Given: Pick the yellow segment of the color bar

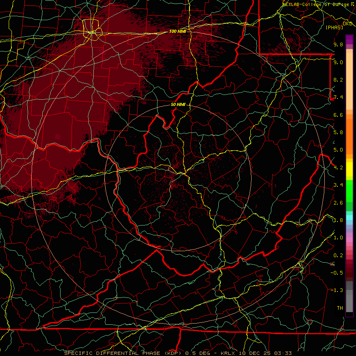Looking at the screenshot, I should (349, 169).
